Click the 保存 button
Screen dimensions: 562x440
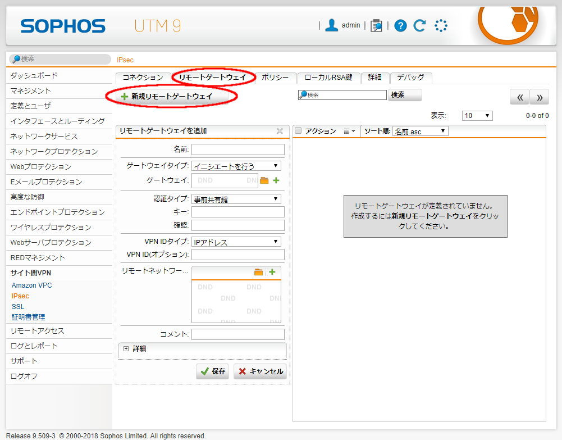(x=212, y=371)
